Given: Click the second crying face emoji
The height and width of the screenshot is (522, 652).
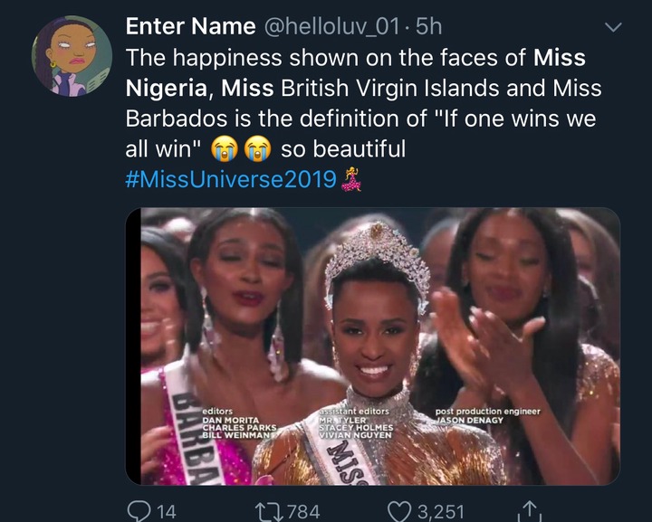Looking at the screenshot, I should tap(258, 149).
